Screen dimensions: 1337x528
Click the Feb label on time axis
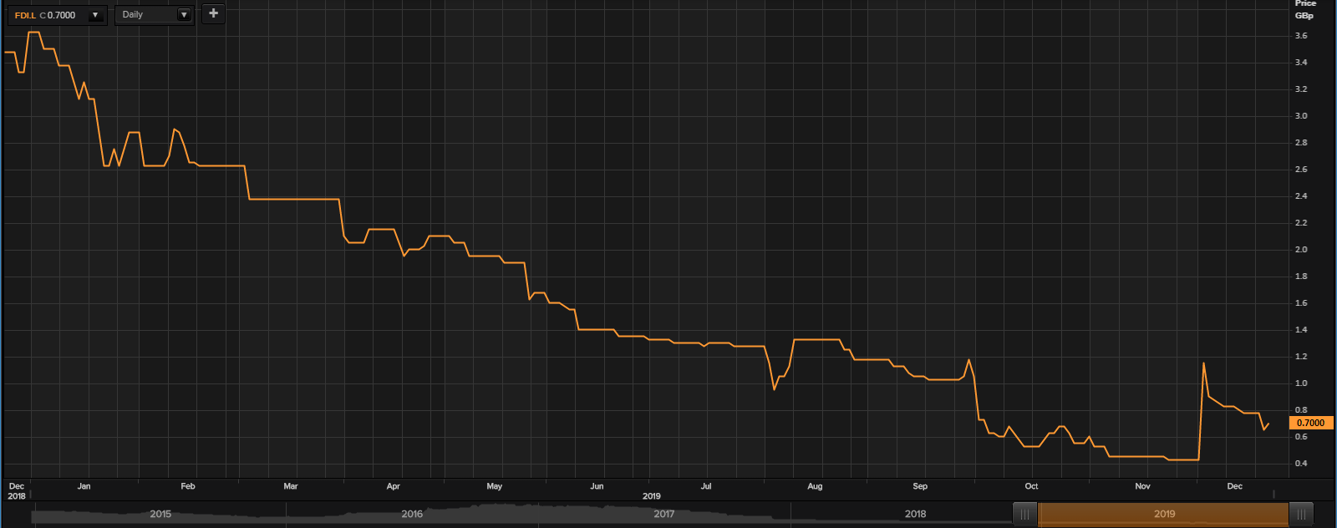(188, 486)
